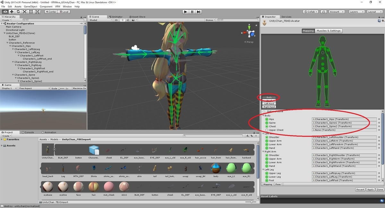Screen dimensions: 385x208
Task: Open the cloud services icon
Action: tap(324, 12)
